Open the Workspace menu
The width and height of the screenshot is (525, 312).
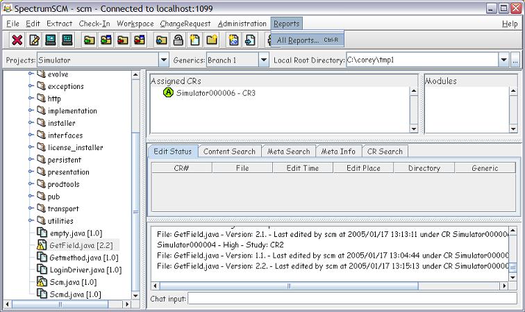point(135,24)
